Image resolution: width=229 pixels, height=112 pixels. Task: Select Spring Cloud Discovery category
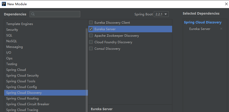coord(46,93)
